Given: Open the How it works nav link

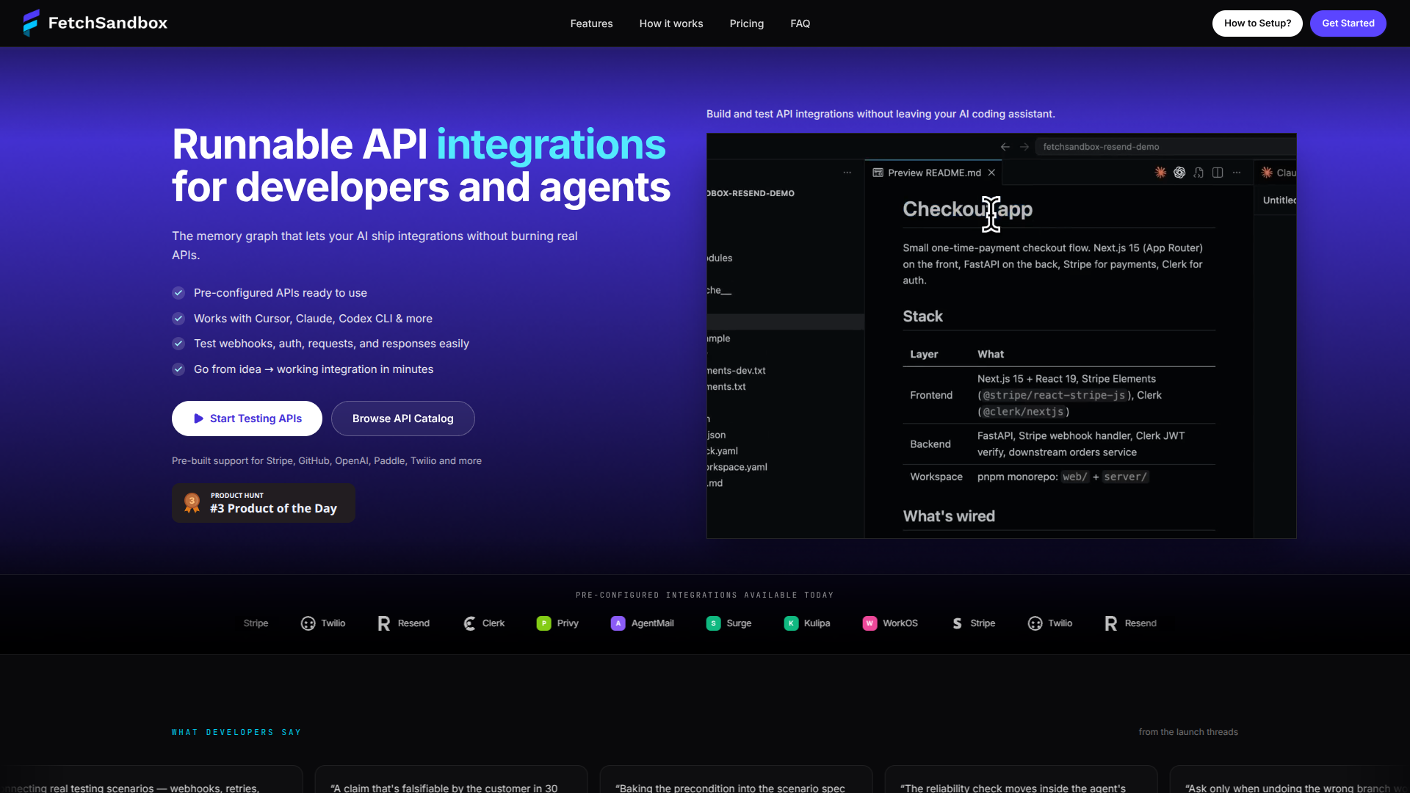Looking at the screenshot, I should click(671, 23).
